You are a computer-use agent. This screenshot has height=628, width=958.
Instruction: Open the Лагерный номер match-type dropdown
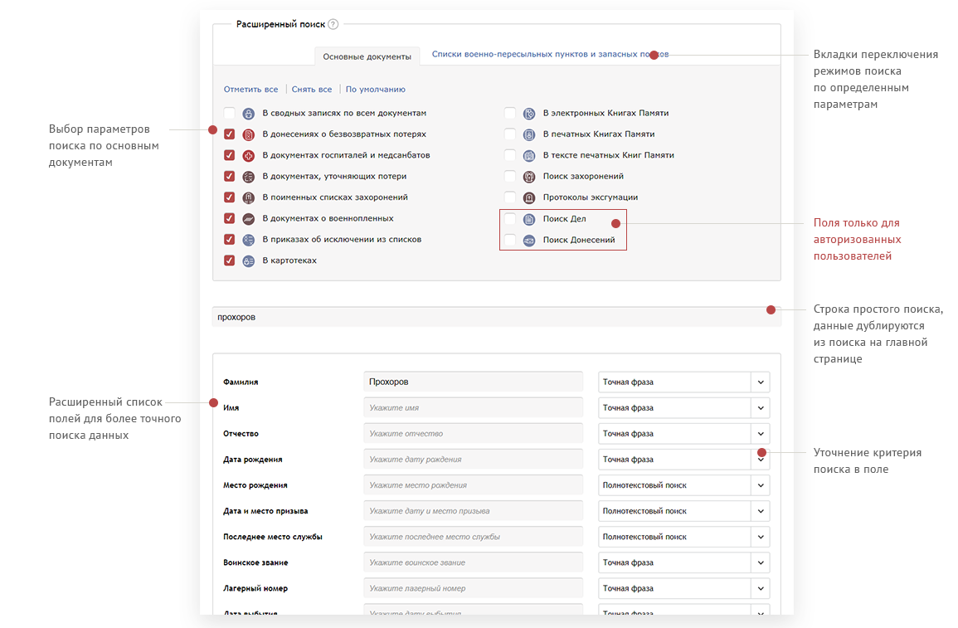tap(683, 588)
